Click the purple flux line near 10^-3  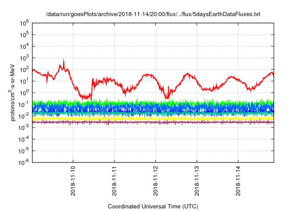click(153, 122)
